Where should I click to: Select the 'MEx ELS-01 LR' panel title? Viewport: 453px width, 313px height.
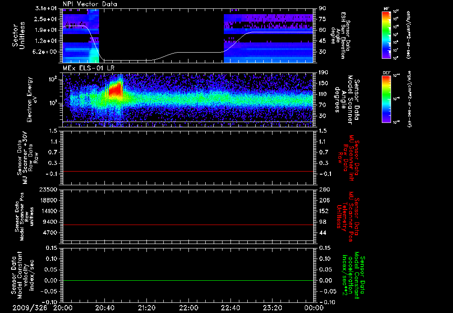88,68
